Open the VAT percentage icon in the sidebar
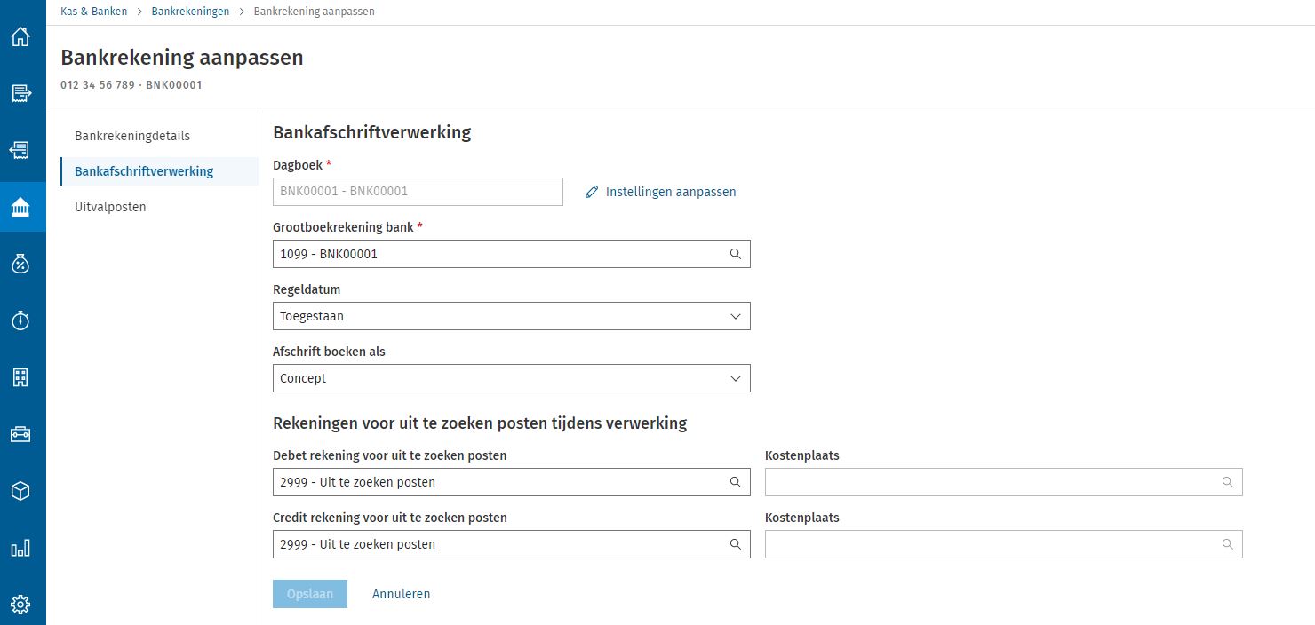 click(x=21, y=263)
